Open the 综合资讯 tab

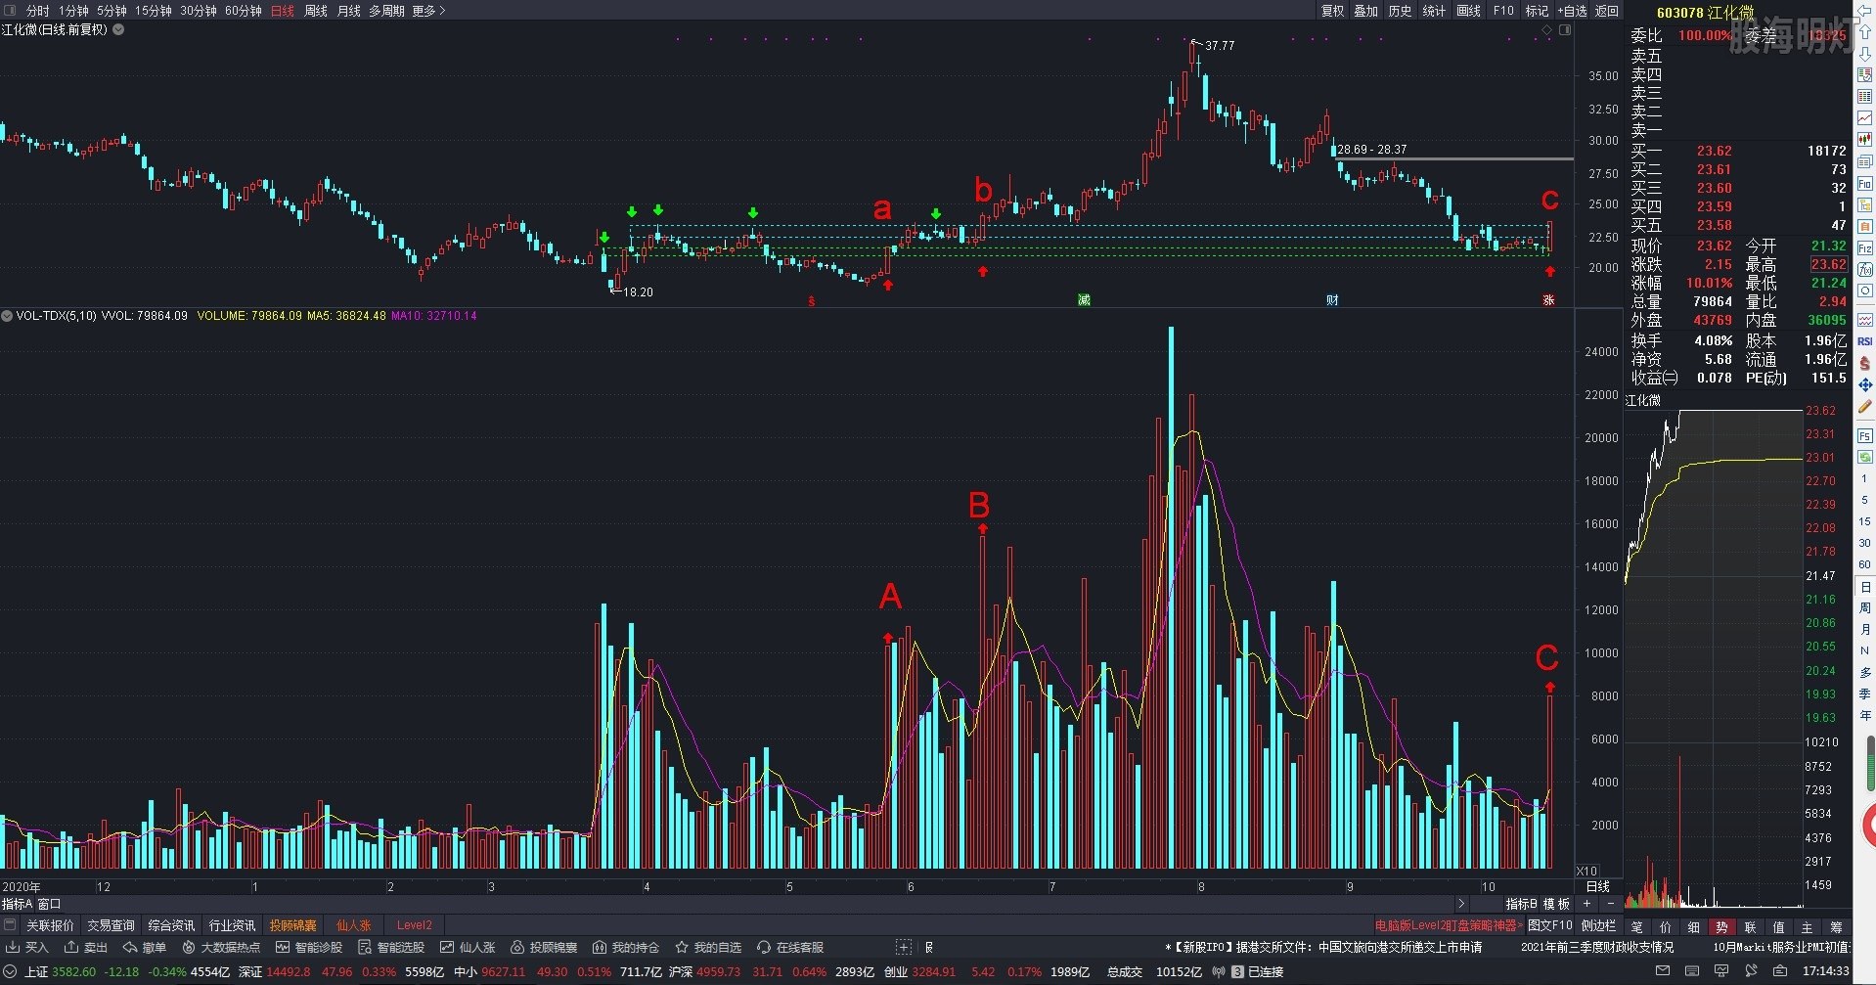tap(171, 925)
